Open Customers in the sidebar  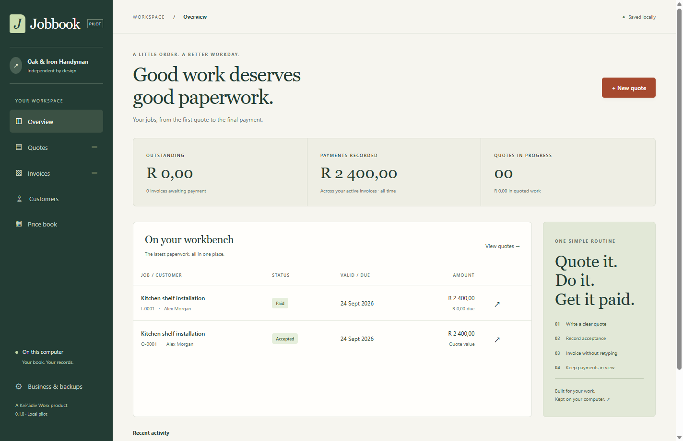click(x=56, y=199)
